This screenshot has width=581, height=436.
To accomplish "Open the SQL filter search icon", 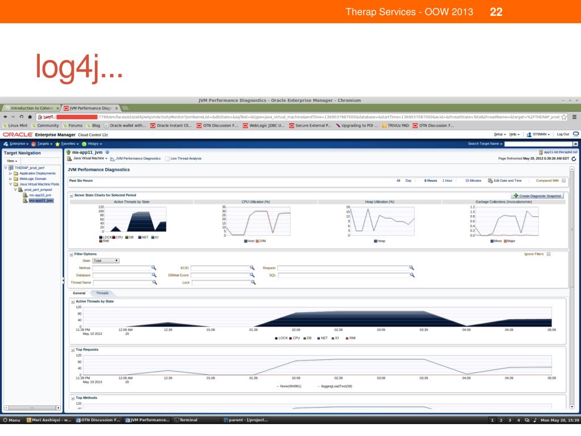I will (x=412, y=275).
